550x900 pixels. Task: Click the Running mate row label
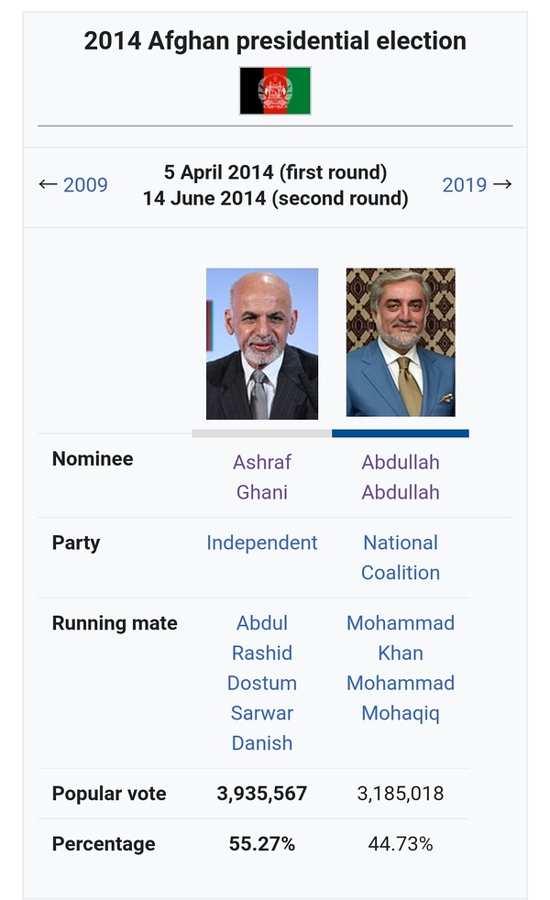[115, 623]
